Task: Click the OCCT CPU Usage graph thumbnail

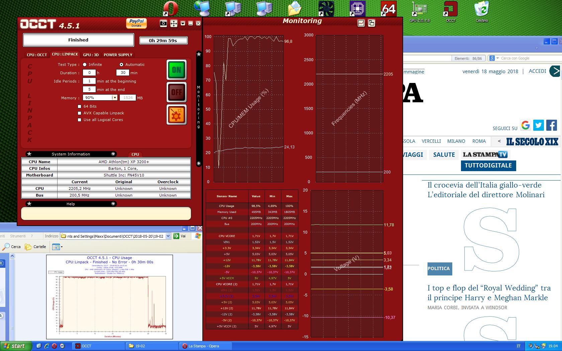Action: (x=109, y=297)
